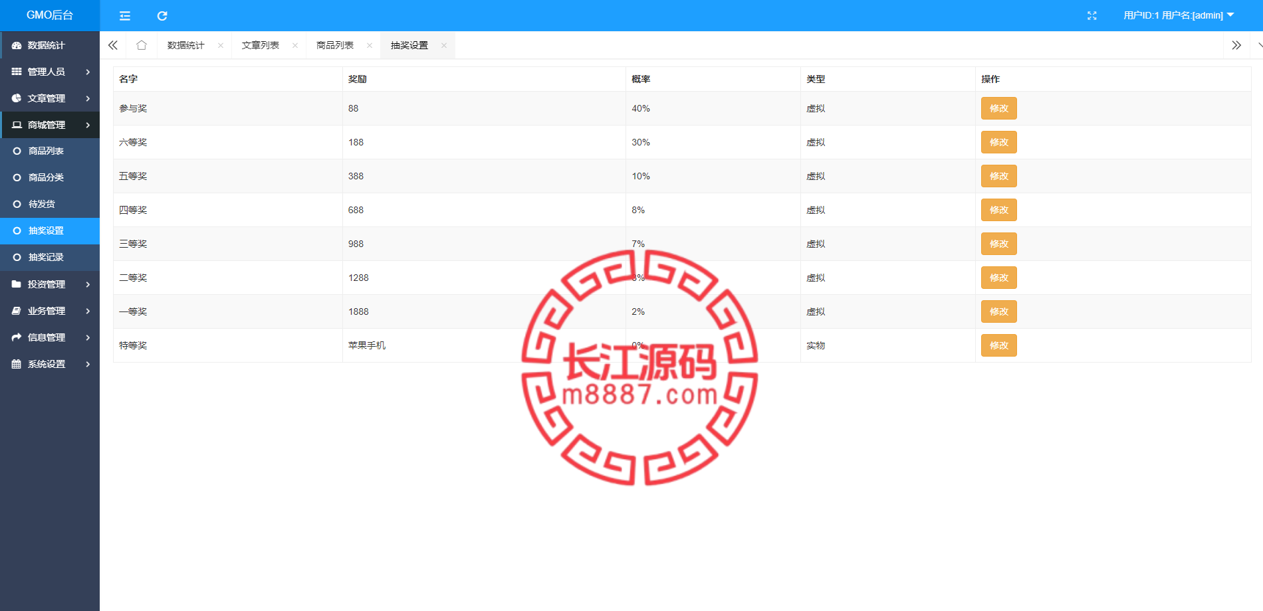Collapse the 商城管理 sidebar menu
The image size is (1263, 611).
click(x=50, y=125)
